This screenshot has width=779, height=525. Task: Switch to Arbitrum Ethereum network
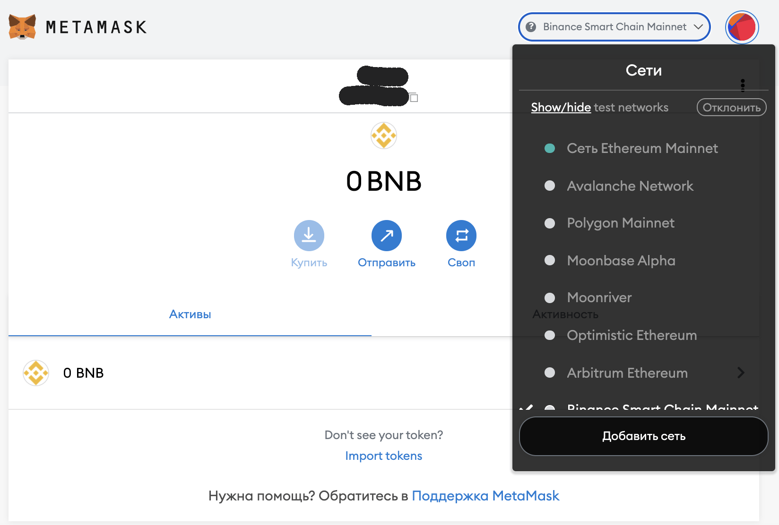pyautogui.click(x=627, y=373)
